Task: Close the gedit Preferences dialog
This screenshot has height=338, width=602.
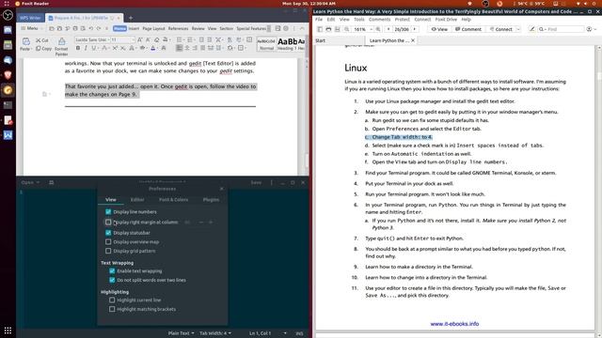Action: coord(222,189)
